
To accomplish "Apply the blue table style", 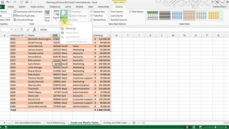I will [177, 15].
